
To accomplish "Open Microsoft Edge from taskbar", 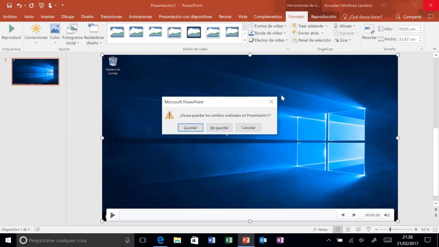I will pyautogui.click(x=160, y=240).
